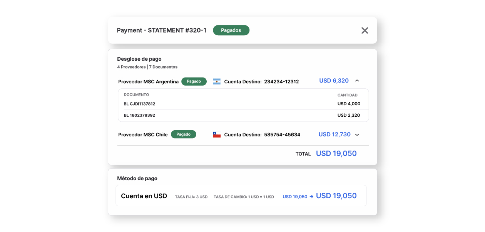The height and width of the screenshot is (232, 485).
Task: Select the Cuenta en USD payment method
Action: [x=144, y=196]
